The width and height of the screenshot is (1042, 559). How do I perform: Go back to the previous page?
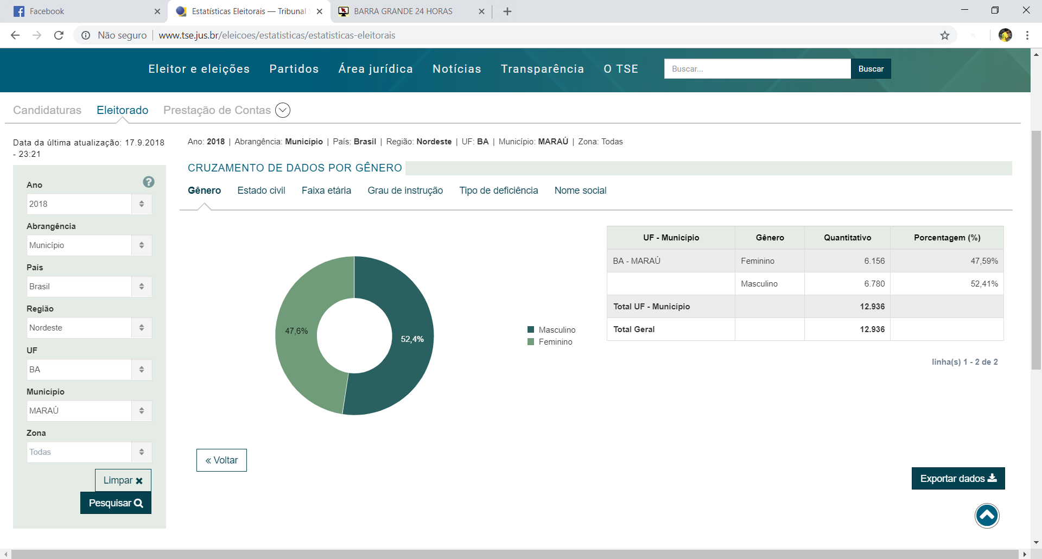pyautogui.click(x=15, y=35)
